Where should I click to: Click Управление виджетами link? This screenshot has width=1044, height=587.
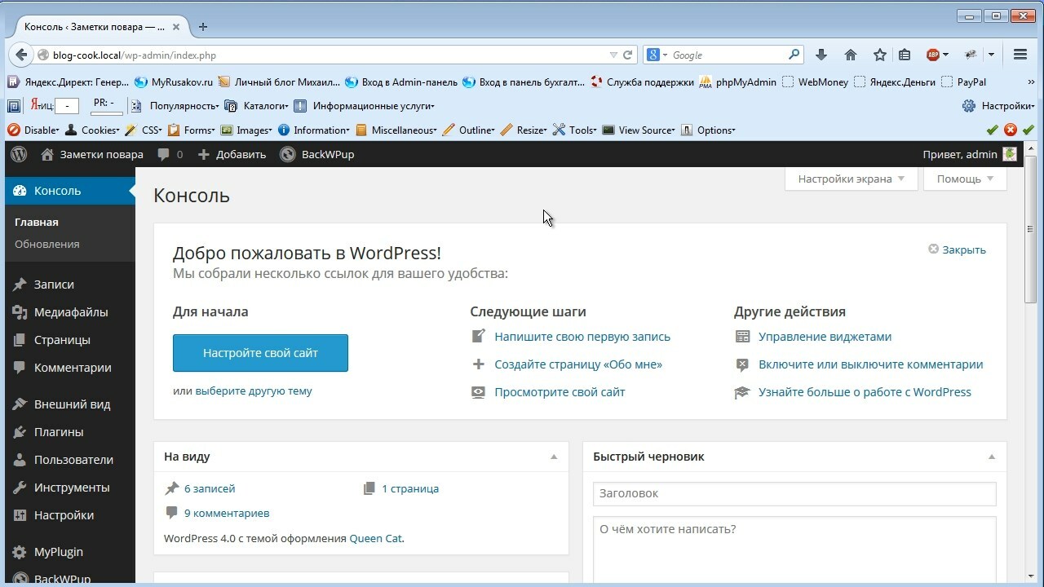point(825,337)
